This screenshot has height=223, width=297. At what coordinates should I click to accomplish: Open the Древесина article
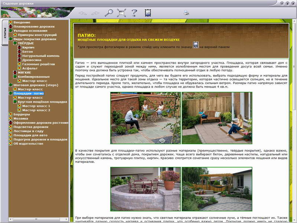click(x=32, y=60)
